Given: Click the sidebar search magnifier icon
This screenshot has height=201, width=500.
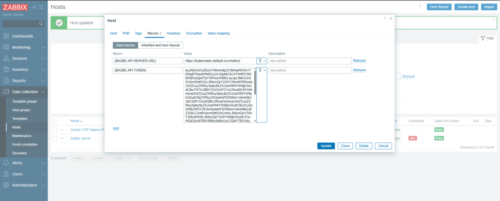Looking at the screenshot, I should (x=41, y=23).
